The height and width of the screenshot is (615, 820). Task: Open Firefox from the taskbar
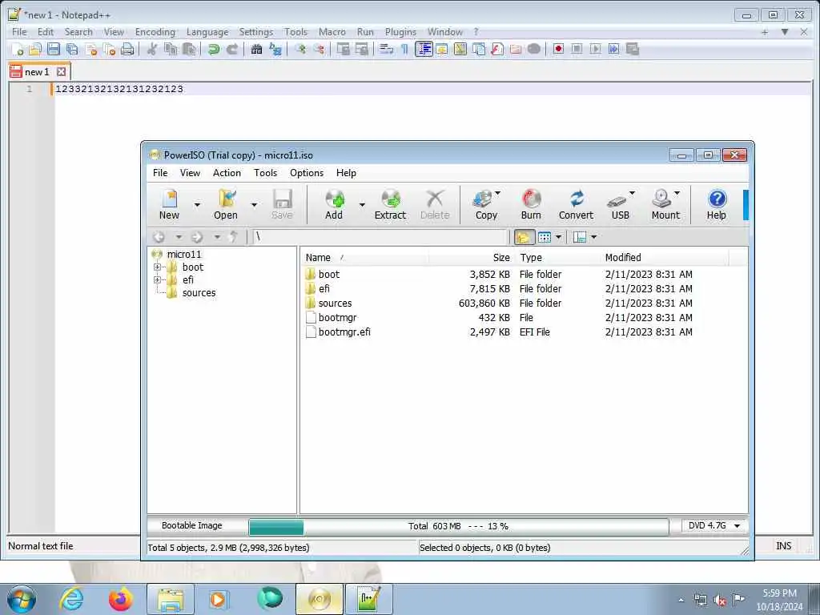(121, 599)
